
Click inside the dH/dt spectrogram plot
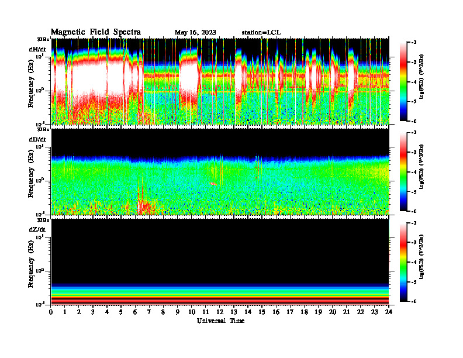point(220,81)
